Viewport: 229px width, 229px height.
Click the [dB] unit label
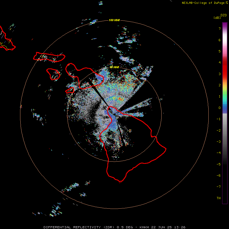[x=217, y=18]
